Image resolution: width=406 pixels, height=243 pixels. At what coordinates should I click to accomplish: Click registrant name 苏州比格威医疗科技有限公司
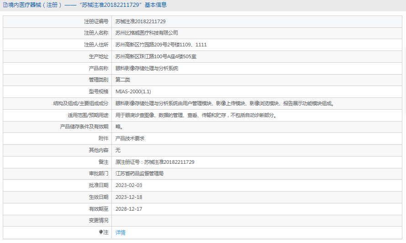[146, 33]
